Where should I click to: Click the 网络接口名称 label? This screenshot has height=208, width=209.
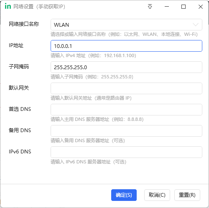24,24
